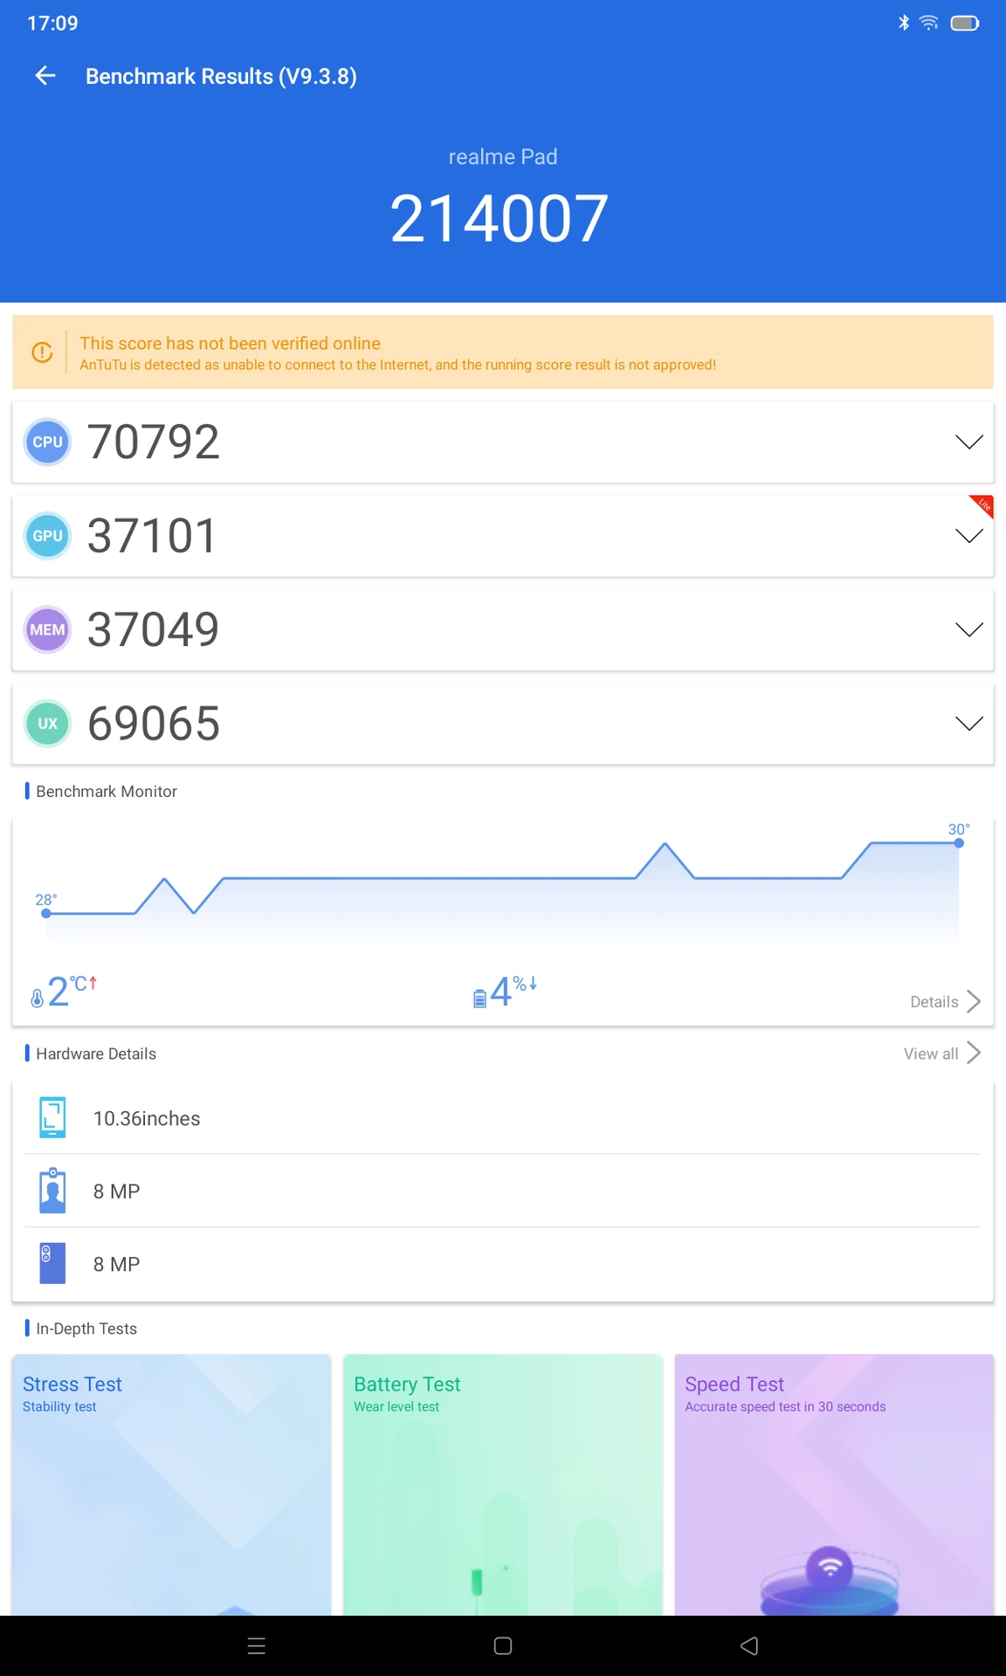Expand the CPU score 70792 row

click(502, 442)
